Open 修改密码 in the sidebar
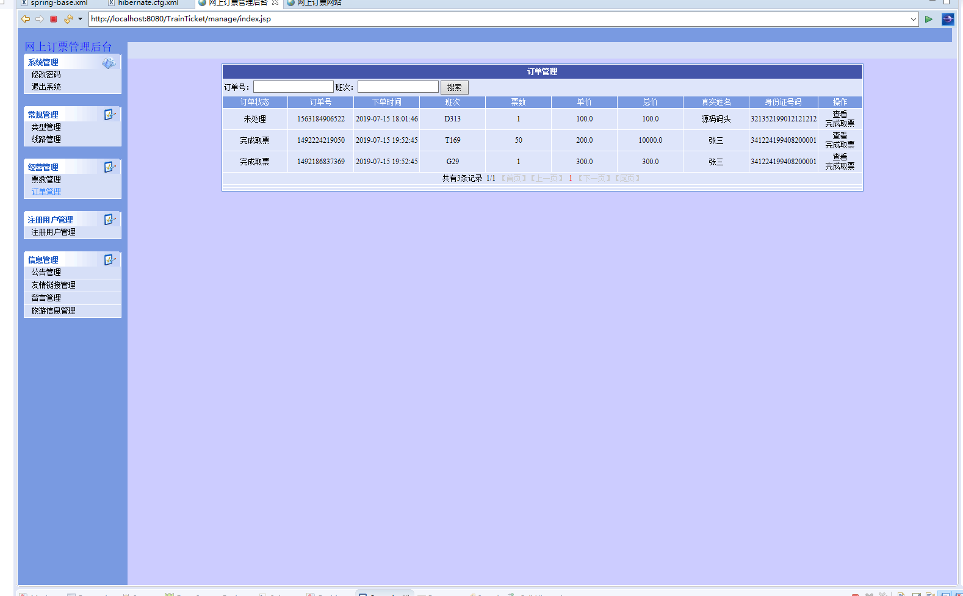 click(x=46, y=74)
